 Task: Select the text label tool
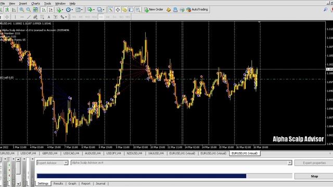pos(56,17)
